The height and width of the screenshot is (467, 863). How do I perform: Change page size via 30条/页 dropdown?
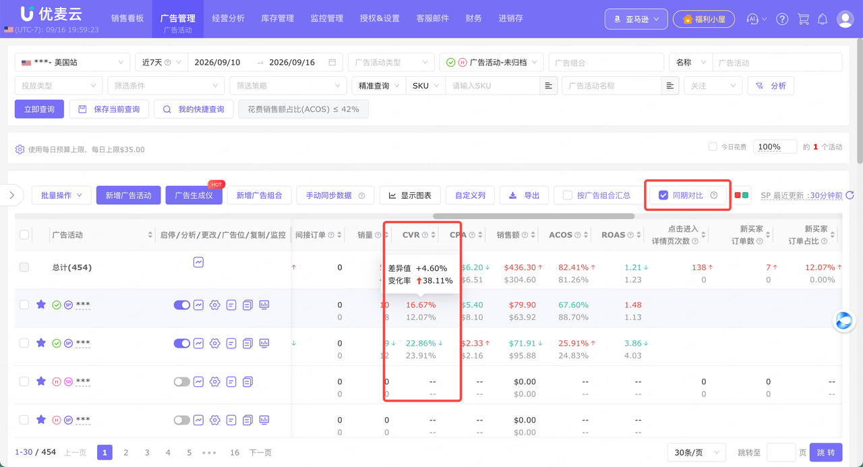pos(696,452)
